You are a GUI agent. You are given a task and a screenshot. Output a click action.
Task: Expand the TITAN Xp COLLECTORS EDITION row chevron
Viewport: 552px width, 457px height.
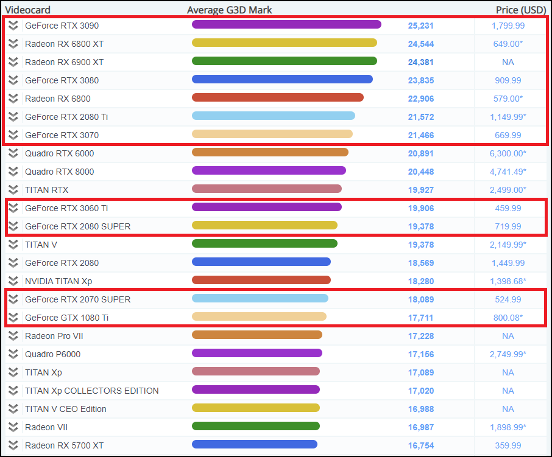click(x=13, y=391)
